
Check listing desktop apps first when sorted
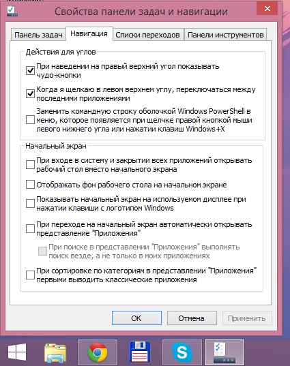(30, 275)
